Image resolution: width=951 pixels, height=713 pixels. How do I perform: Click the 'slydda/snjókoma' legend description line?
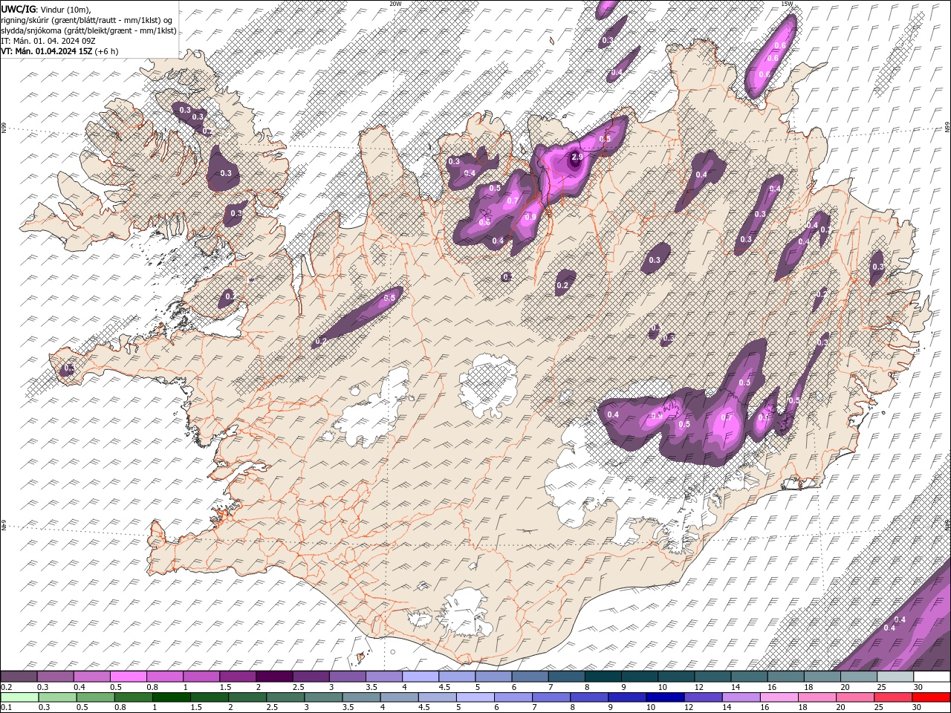tap(88, 30)
